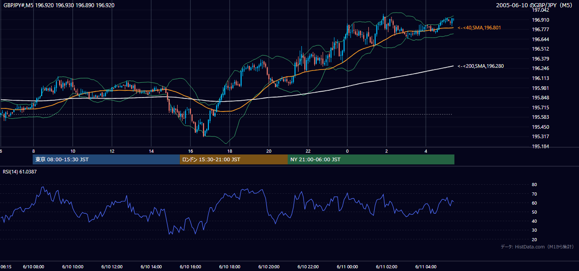Click price axis value 195.583
This screenshot has width=579, height=271.
click(x=540, y=117)
